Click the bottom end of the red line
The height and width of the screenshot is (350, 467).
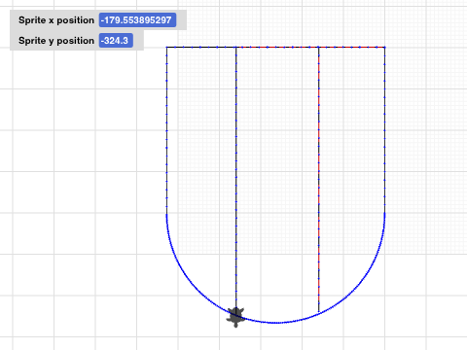tap(319, 312)
